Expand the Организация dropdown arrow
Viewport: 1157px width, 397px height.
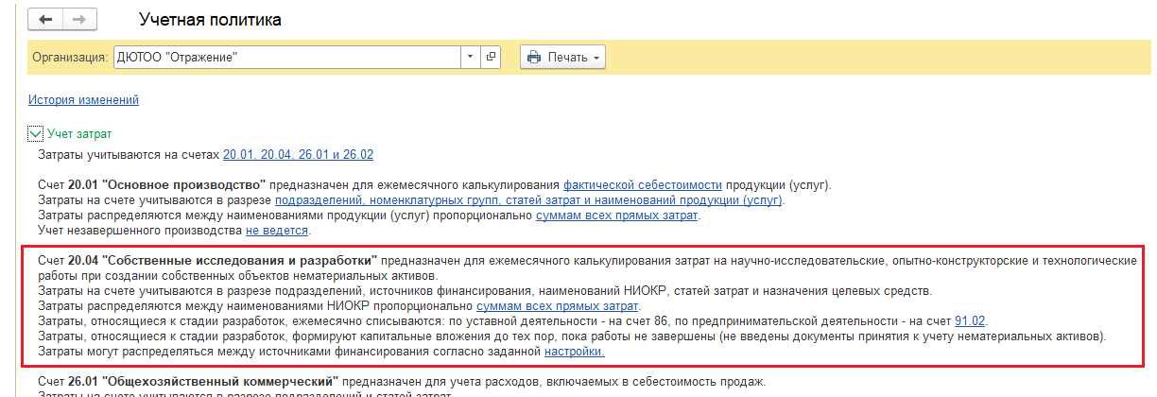point(471,57)
